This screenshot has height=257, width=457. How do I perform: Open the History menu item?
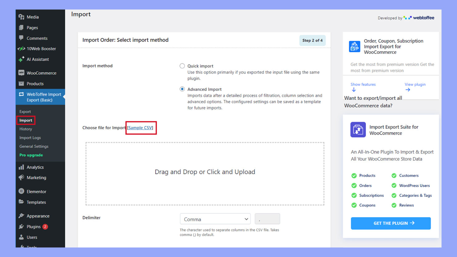tap(26, 129)
